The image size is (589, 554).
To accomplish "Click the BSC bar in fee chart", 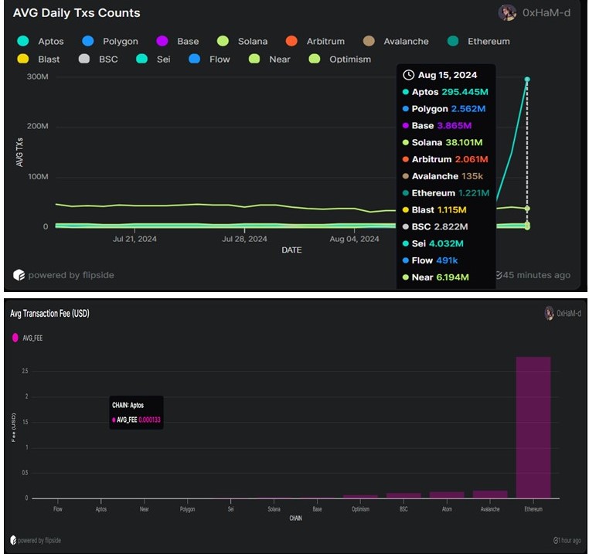I will [x=403, y=495].
